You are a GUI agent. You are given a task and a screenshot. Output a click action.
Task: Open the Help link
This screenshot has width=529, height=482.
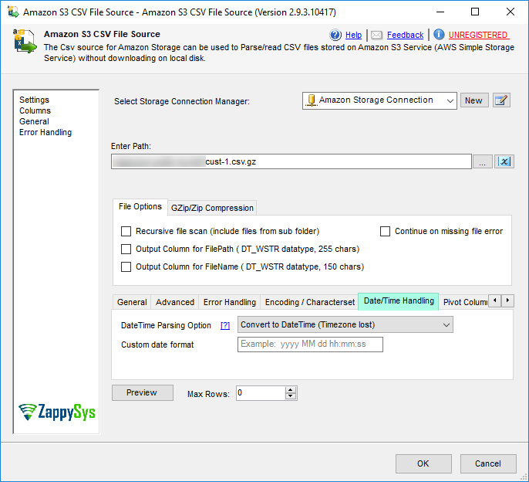coord(353,36)
